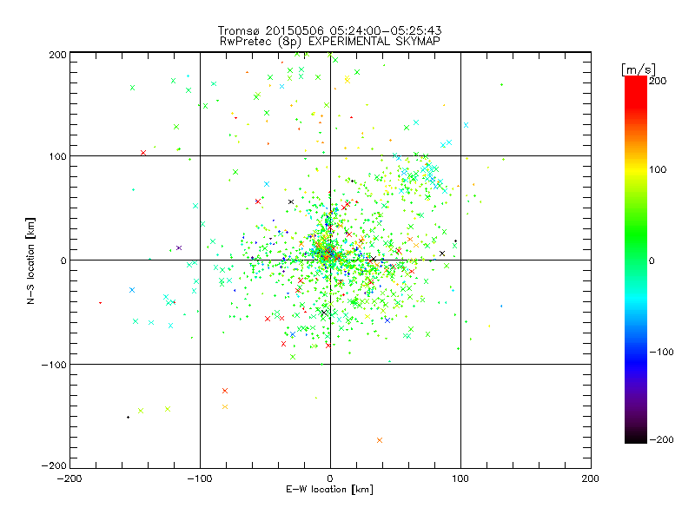Screen dimensions: 695x521
Task: Click the colorbar label '200' at top
Action: point(658,81)
